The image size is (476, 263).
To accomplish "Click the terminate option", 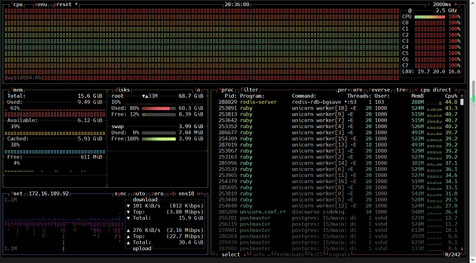I will 290,255.
